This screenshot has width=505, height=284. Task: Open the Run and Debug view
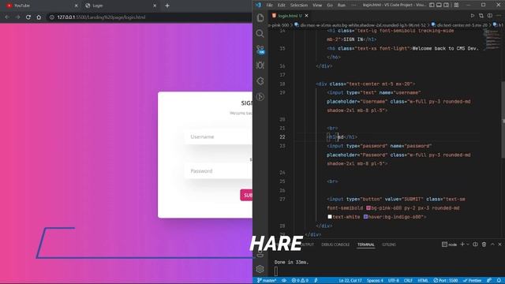coord(260,65)
